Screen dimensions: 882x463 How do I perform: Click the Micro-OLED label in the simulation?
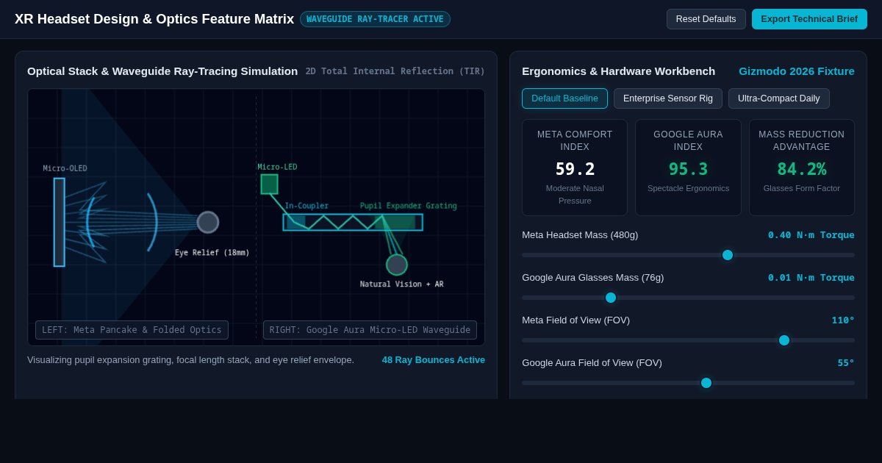(65, 168)
